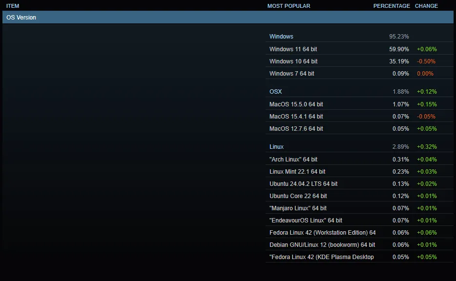
Task: Select Ubuntu Core 22 64 bit row
Action: 359,196
